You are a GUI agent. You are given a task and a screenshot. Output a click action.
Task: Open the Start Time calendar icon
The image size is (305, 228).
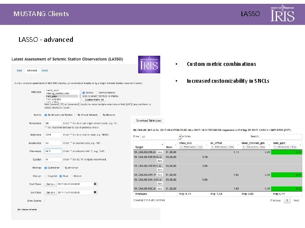click(x=95, y=184)
